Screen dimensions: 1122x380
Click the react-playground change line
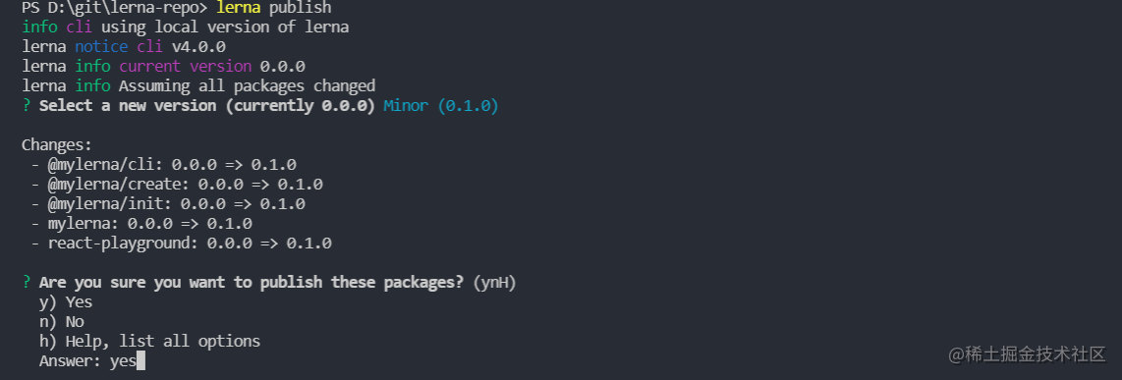[x=181, y=244]
